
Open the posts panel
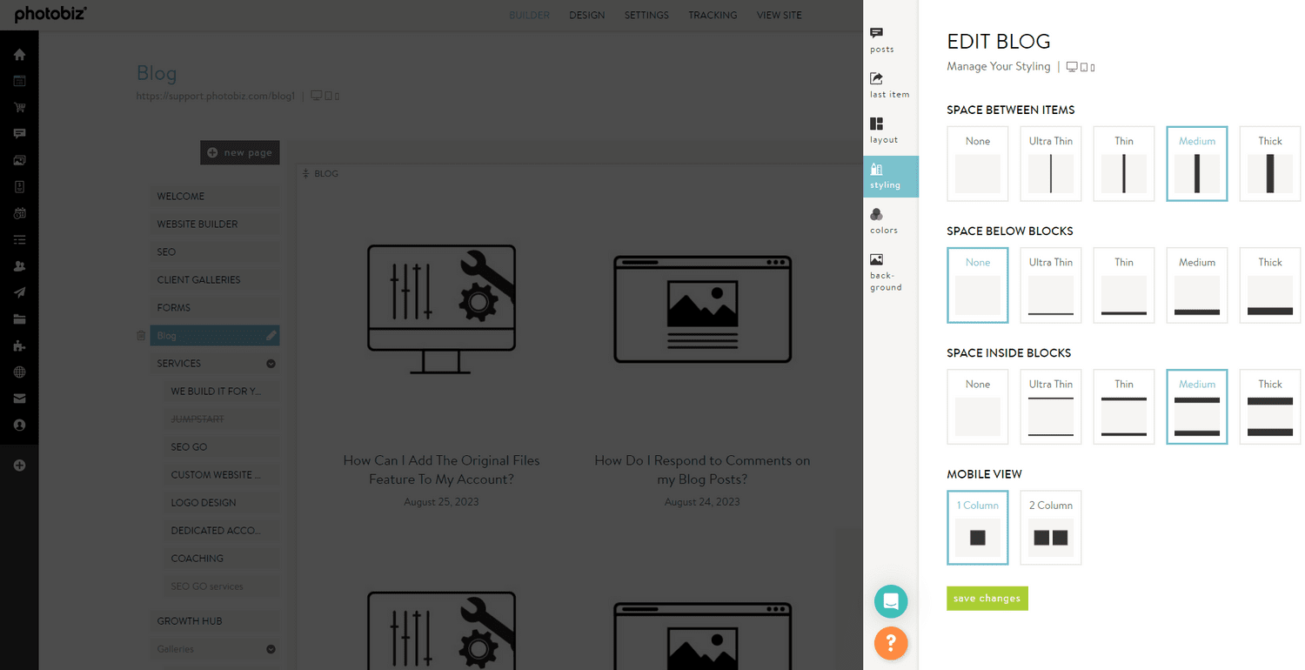[x=882, y=39]
